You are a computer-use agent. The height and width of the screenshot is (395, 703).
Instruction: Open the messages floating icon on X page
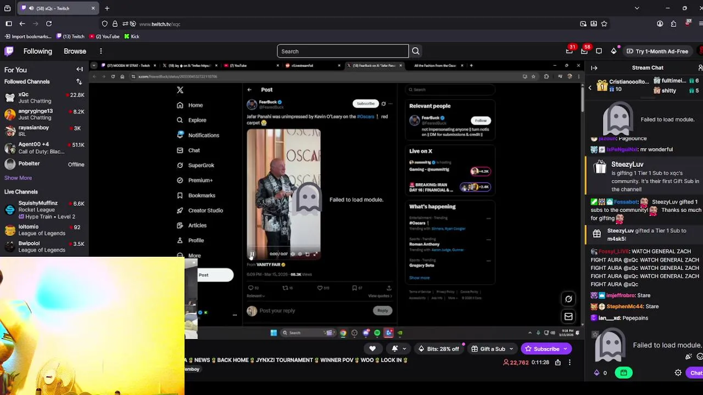(x=568, y=317)
